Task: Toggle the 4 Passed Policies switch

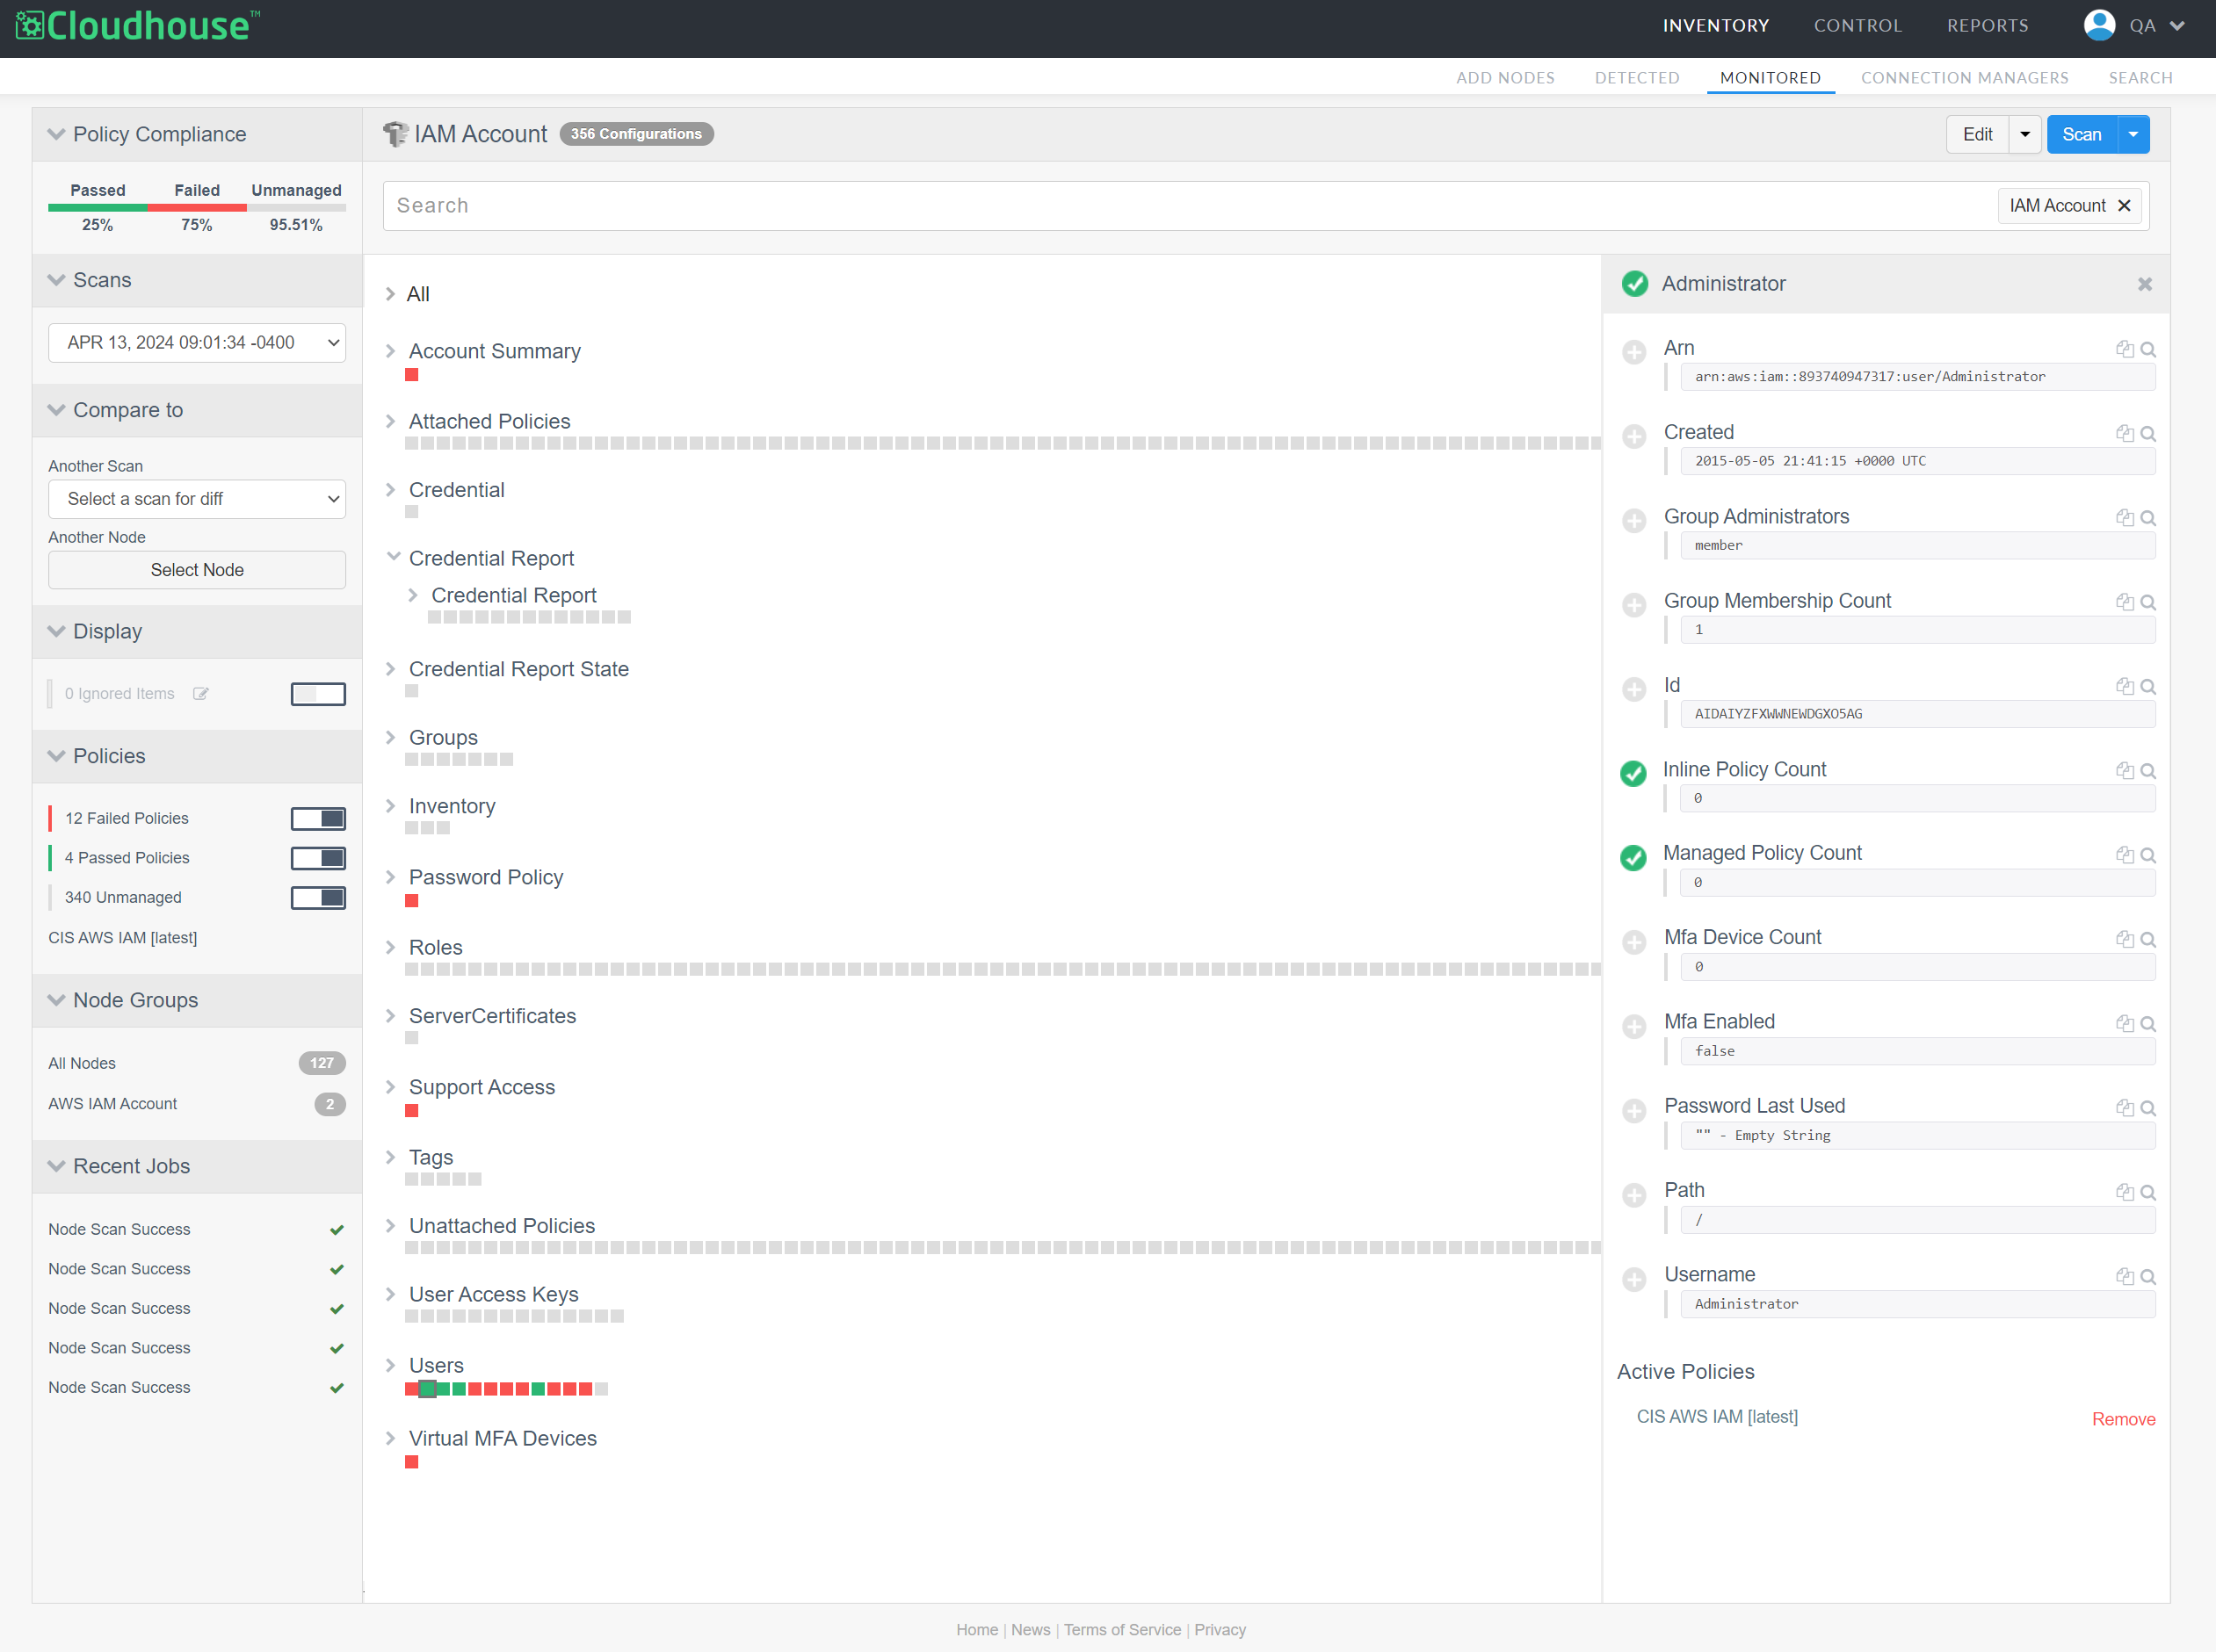Action: pos(318,858)
